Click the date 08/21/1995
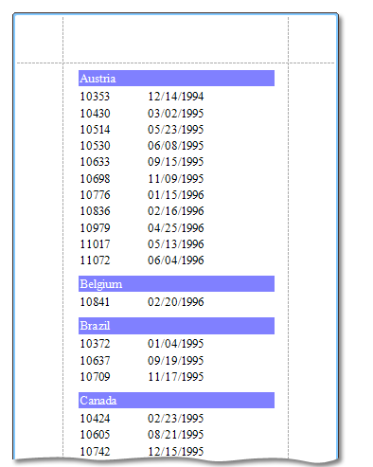This screenshot has width=373, height=467. click(x=176, y=435)
